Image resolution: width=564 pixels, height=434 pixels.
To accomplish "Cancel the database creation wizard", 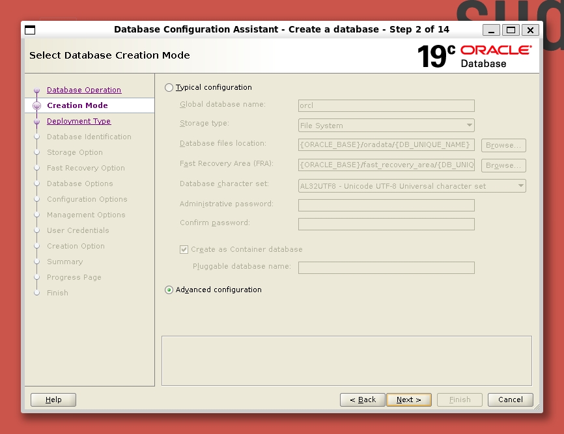I will tap(511, 400).
